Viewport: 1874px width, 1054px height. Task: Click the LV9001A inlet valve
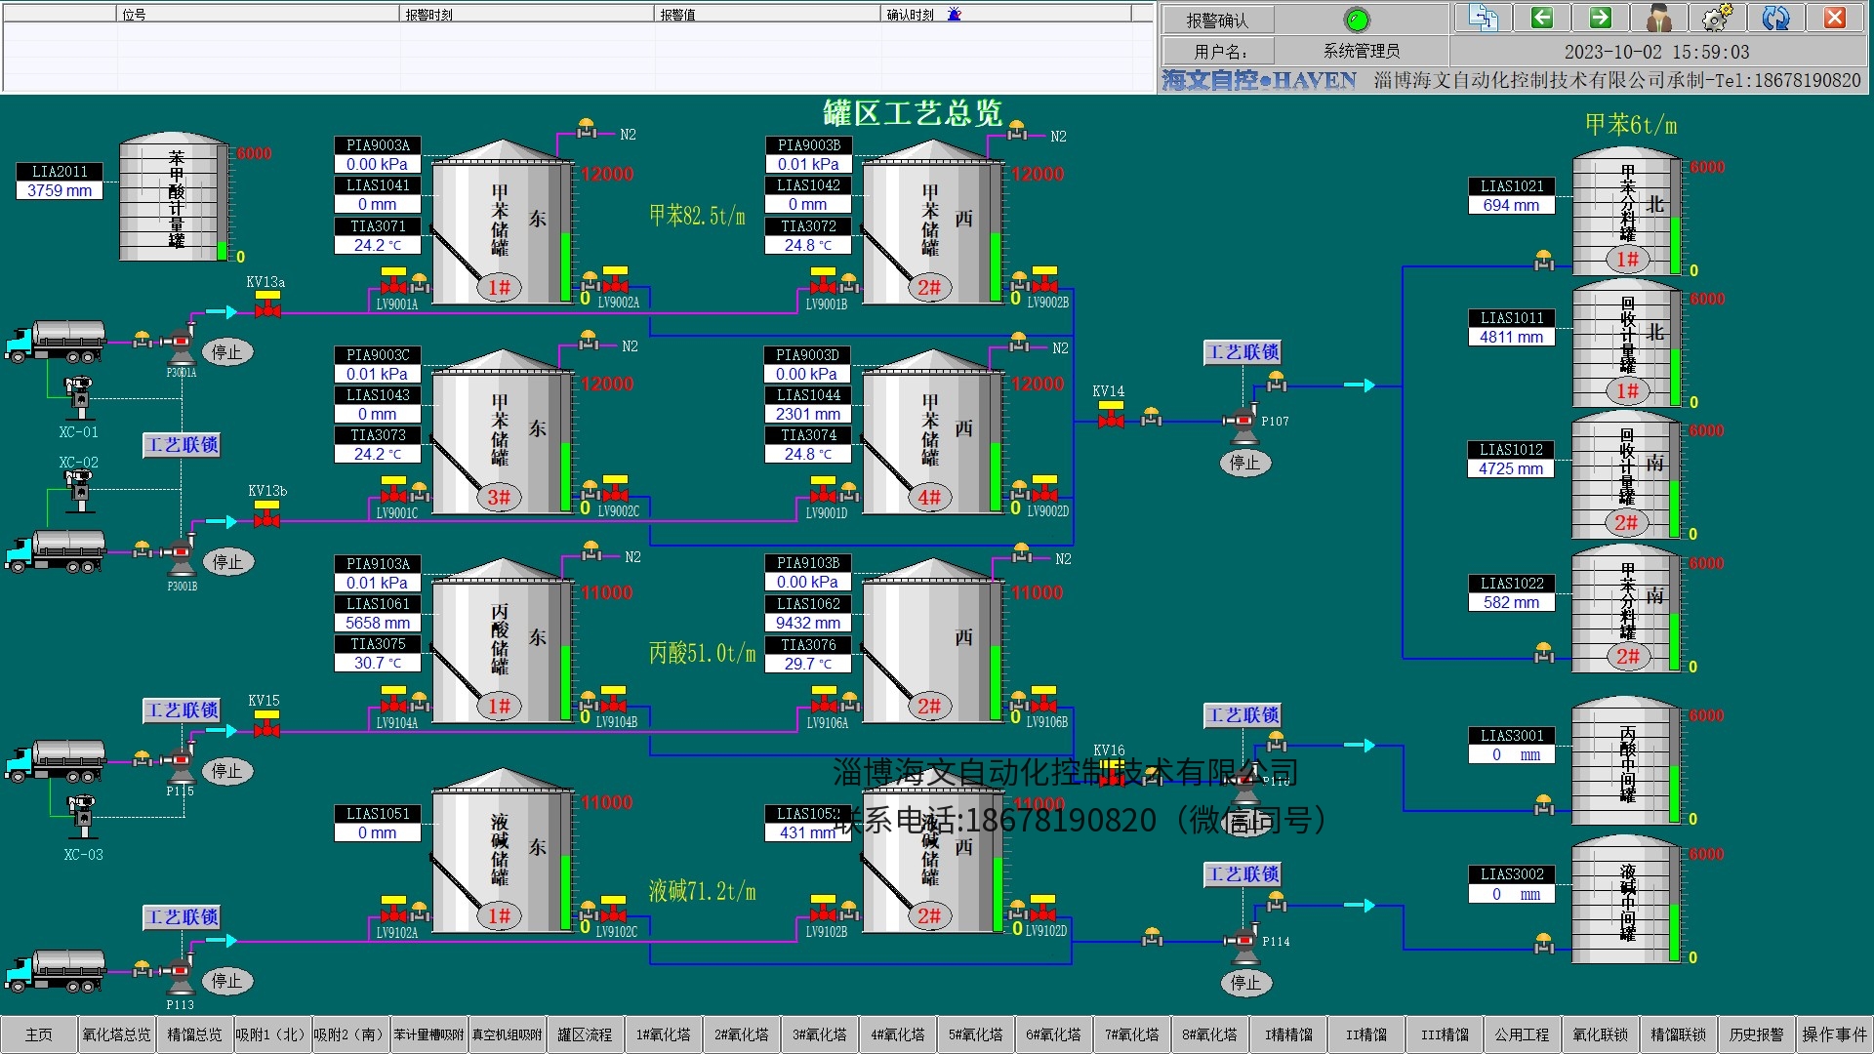[x=393, y=281]
